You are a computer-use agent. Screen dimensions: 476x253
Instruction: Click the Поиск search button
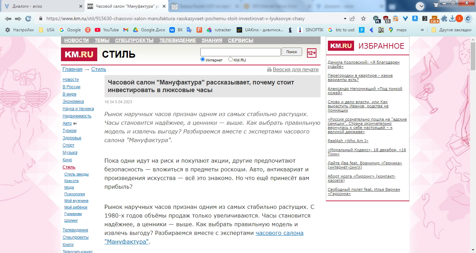click(292, 52)
